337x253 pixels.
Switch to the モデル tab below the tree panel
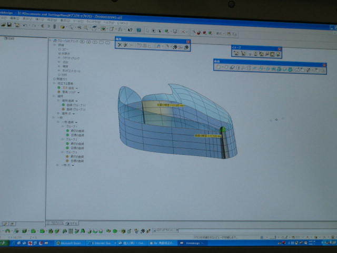[x=72, y=223]
